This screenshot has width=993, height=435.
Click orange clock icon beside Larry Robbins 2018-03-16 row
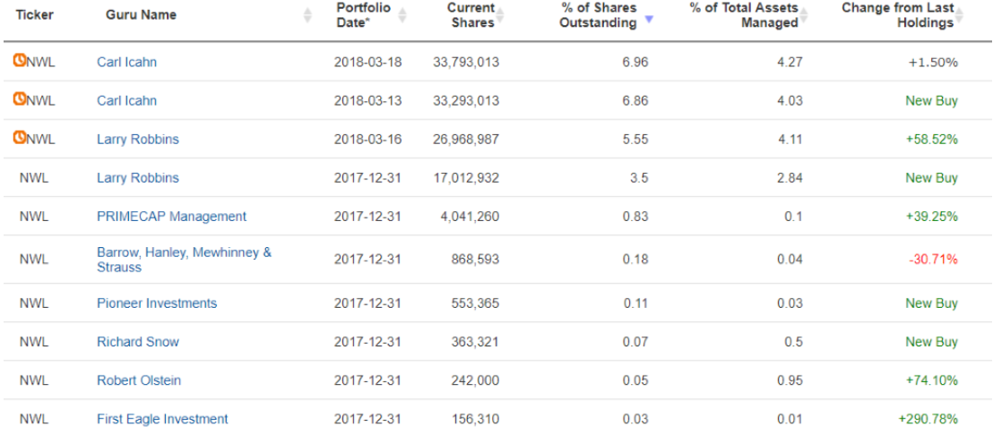coord(20,139)
